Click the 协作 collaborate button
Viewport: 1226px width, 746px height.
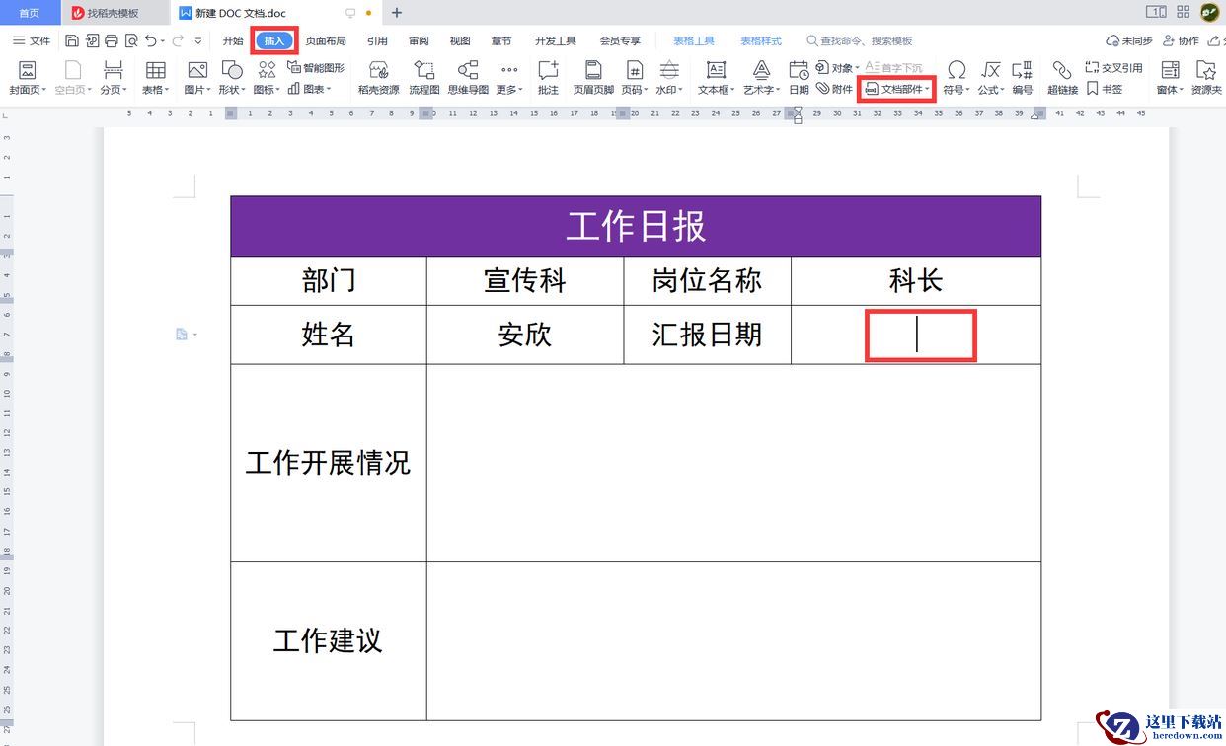coord(1181,40)
